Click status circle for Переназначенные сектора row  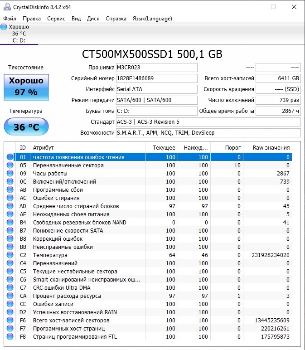pyautogui.click(x=10, y=165)
